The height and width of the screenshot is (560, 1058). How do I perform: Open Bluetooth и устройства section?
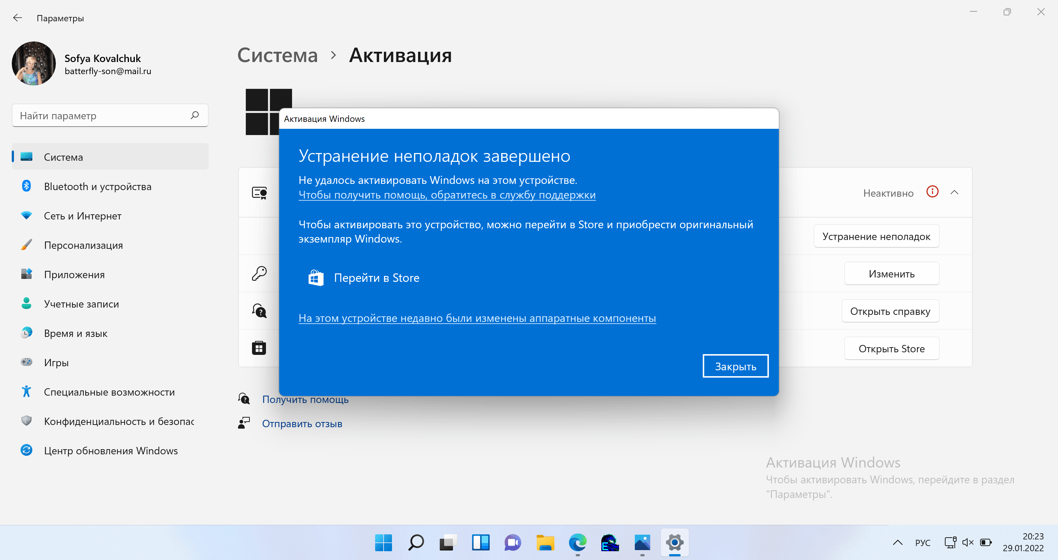(x=110, y=186)
